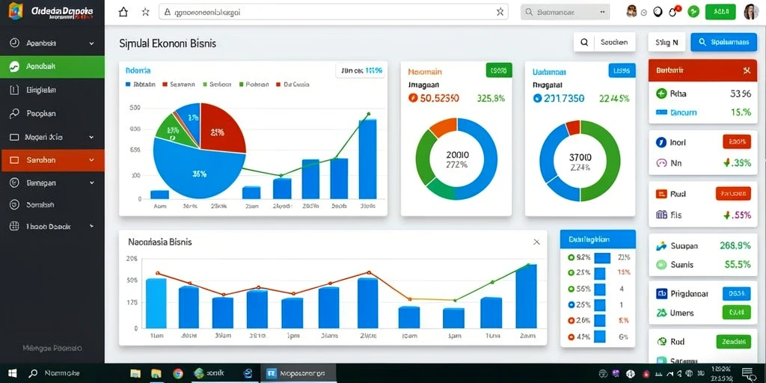Click the tools icon in red panel header
This screenshot has width=766, height=383.
click(x=747, y=70)
